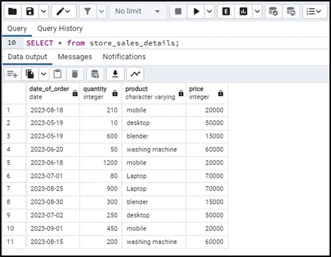Open the Messages tab
The height and width of the screenshot is (257, 331).
(x=75, y=57)
